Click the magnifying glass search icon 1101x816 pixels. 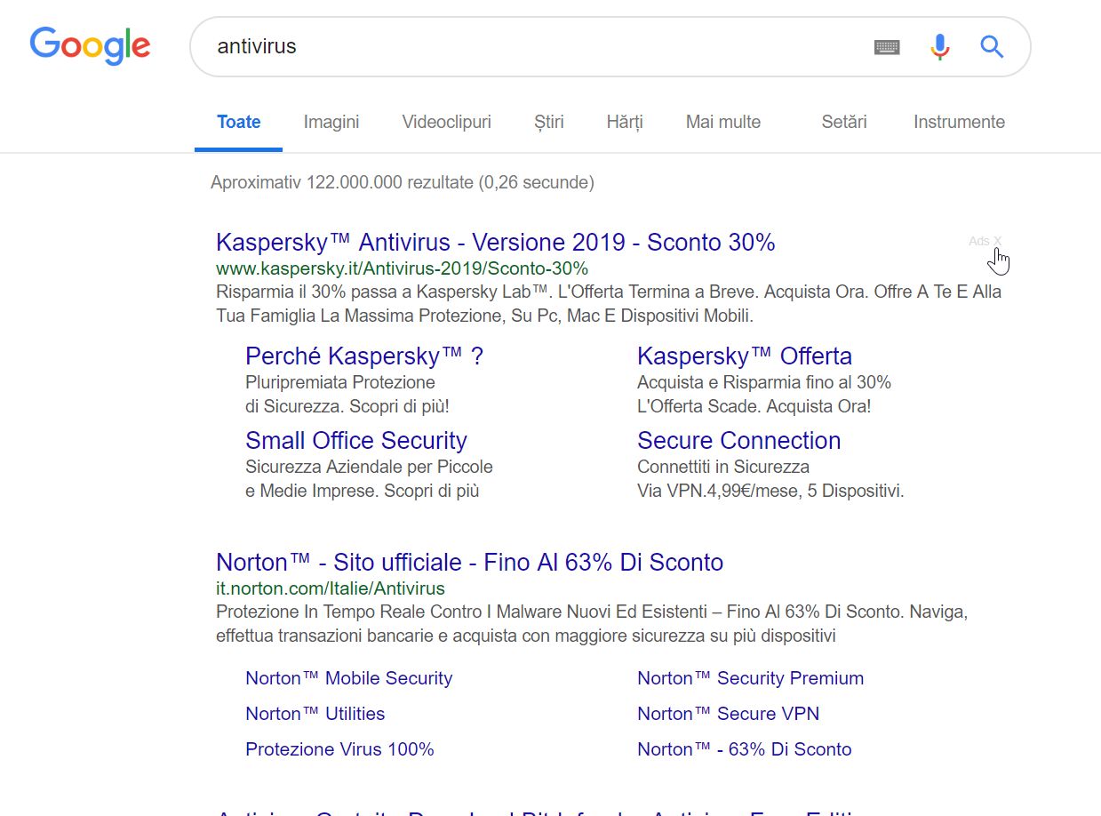(991, 47)
